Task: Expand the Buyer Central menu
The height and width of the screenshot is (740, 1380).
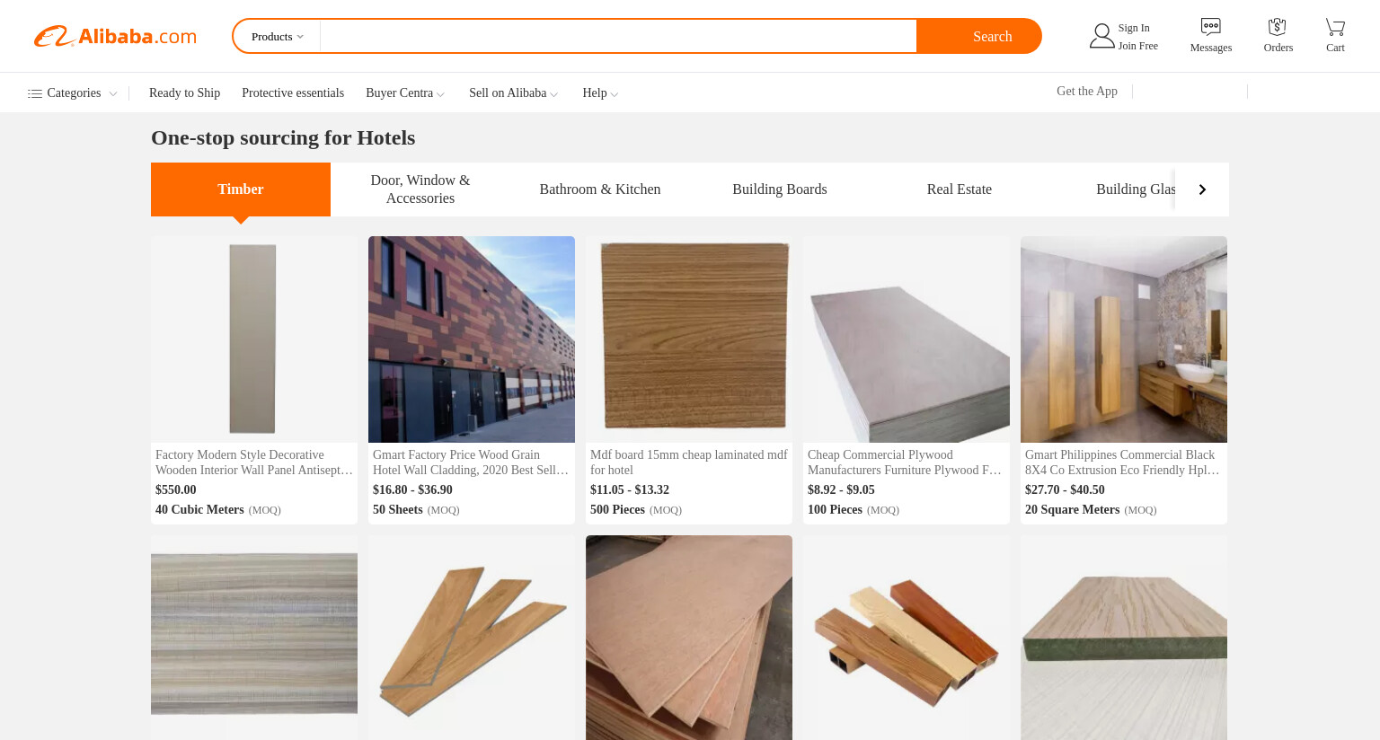Action: coord(405,93)
